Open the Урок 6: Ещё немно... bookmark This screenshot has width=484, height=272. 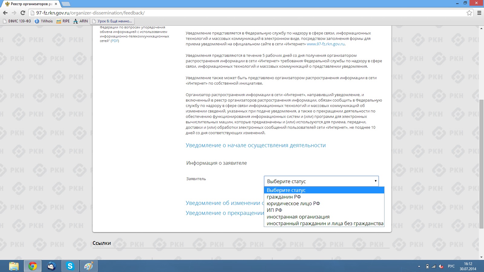pyautogui.click(x=112, y=21)
